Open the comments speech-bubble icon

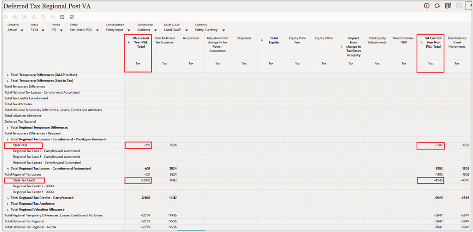[x=25, y=17]
